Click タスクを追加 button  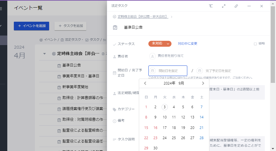click(x=71, y=26)
